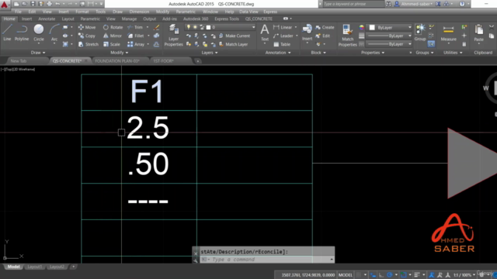
Task: Select the Arc tool
Action: [x=54, y=33]
